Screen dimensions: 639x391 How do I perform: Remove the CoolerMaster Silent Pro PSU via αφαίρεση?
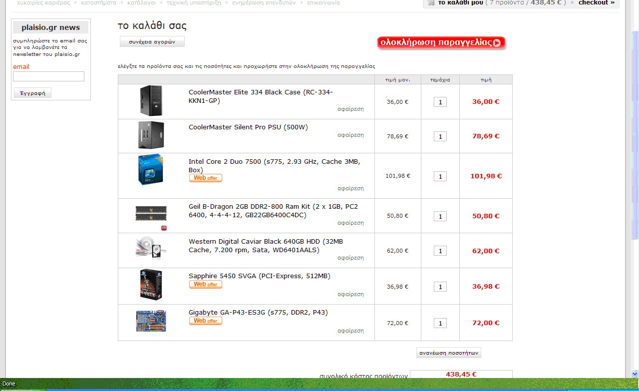click(350, 135)
